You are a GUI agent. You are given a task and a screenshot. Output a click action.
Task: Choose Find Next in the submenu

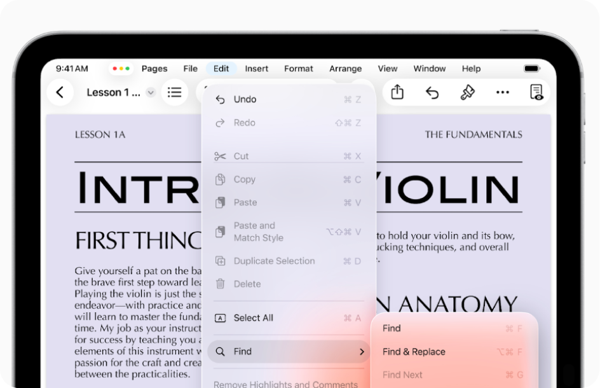(x=454, y=375)
